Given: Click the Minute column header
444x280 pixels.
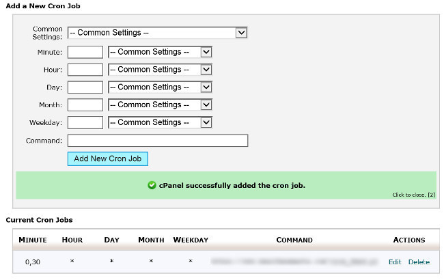Looking at the screenshot, I should pos(33,240).
